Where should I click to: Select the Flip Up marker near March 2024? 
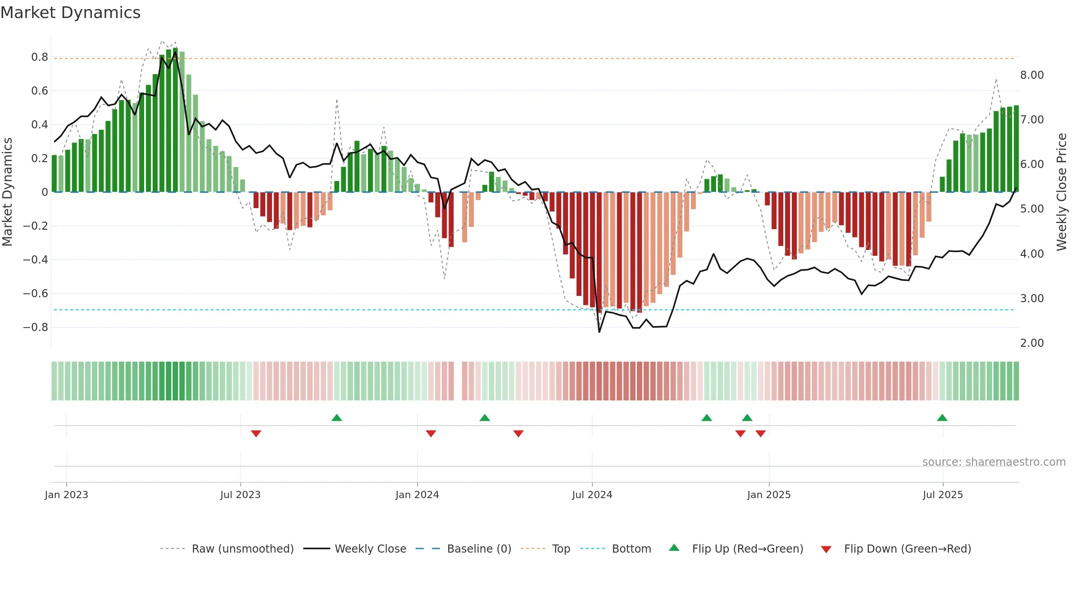pos(485,417)
